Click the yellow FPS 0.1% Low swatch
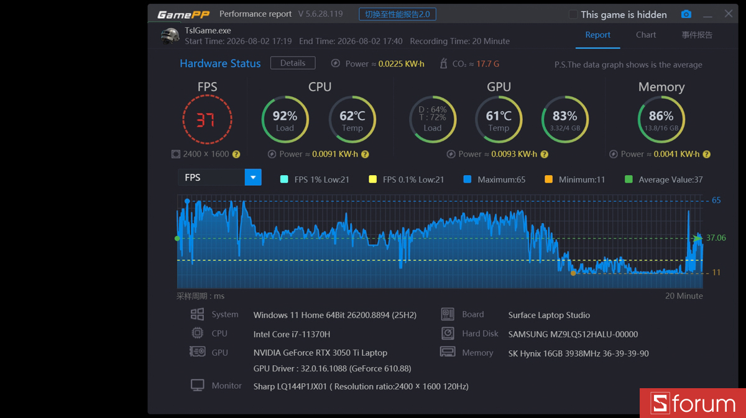This screenshot has width=746, height=418. point(372,179)
